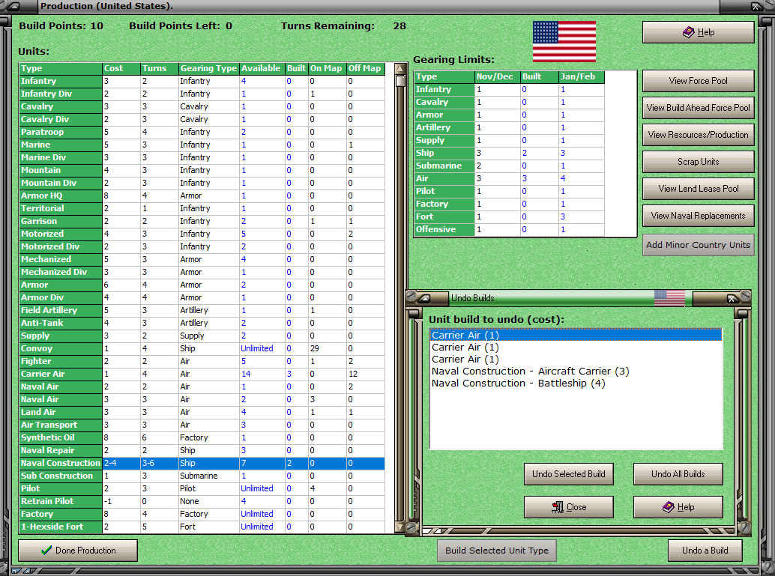Screen dimensions: 775x576
Task: Select first Carrier Air (1) entry in undo list
Action: [x=576, y=336]
